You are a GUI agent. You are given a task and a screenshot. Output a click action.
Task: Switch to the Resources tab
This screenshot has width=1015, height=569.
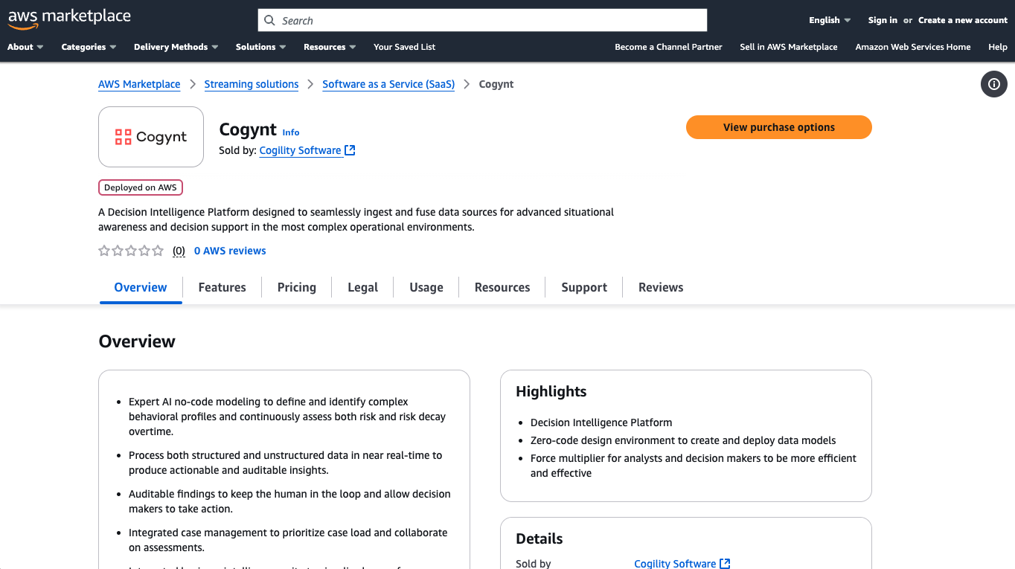coord(502,288)
